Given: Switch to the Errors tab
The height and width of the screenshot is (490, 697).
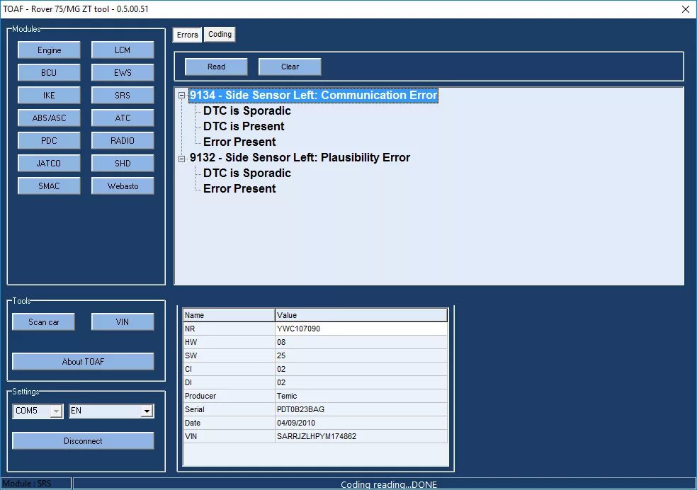Looking at the screenshot, I should (187, 35).
